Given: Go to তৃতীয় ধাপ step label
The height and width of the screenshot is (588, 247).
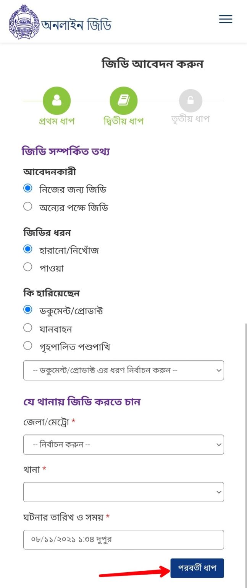Looking at the screenshot, I should [x=190, y=119].
